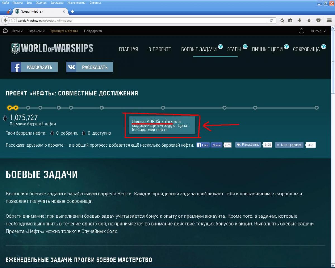Close the Проект «Нефть» tab

pos(64,12)
